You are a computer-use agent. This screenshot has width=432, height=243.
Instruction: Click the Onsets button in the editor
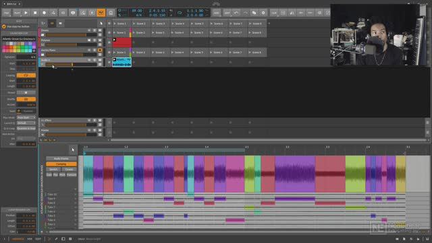(x=69, y=170)
